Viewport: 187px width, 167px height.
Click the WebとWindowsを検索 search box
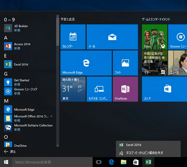pyautogui.click(x=52, y=162)
